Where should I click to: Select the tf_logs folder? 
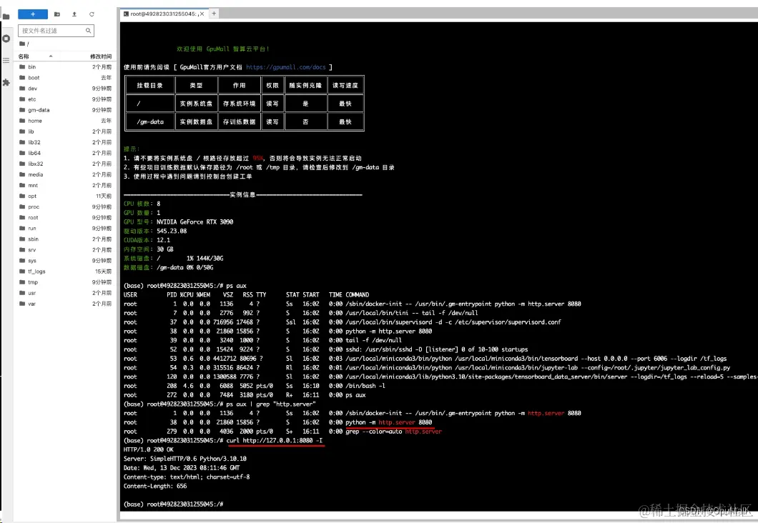pos(65,272)
